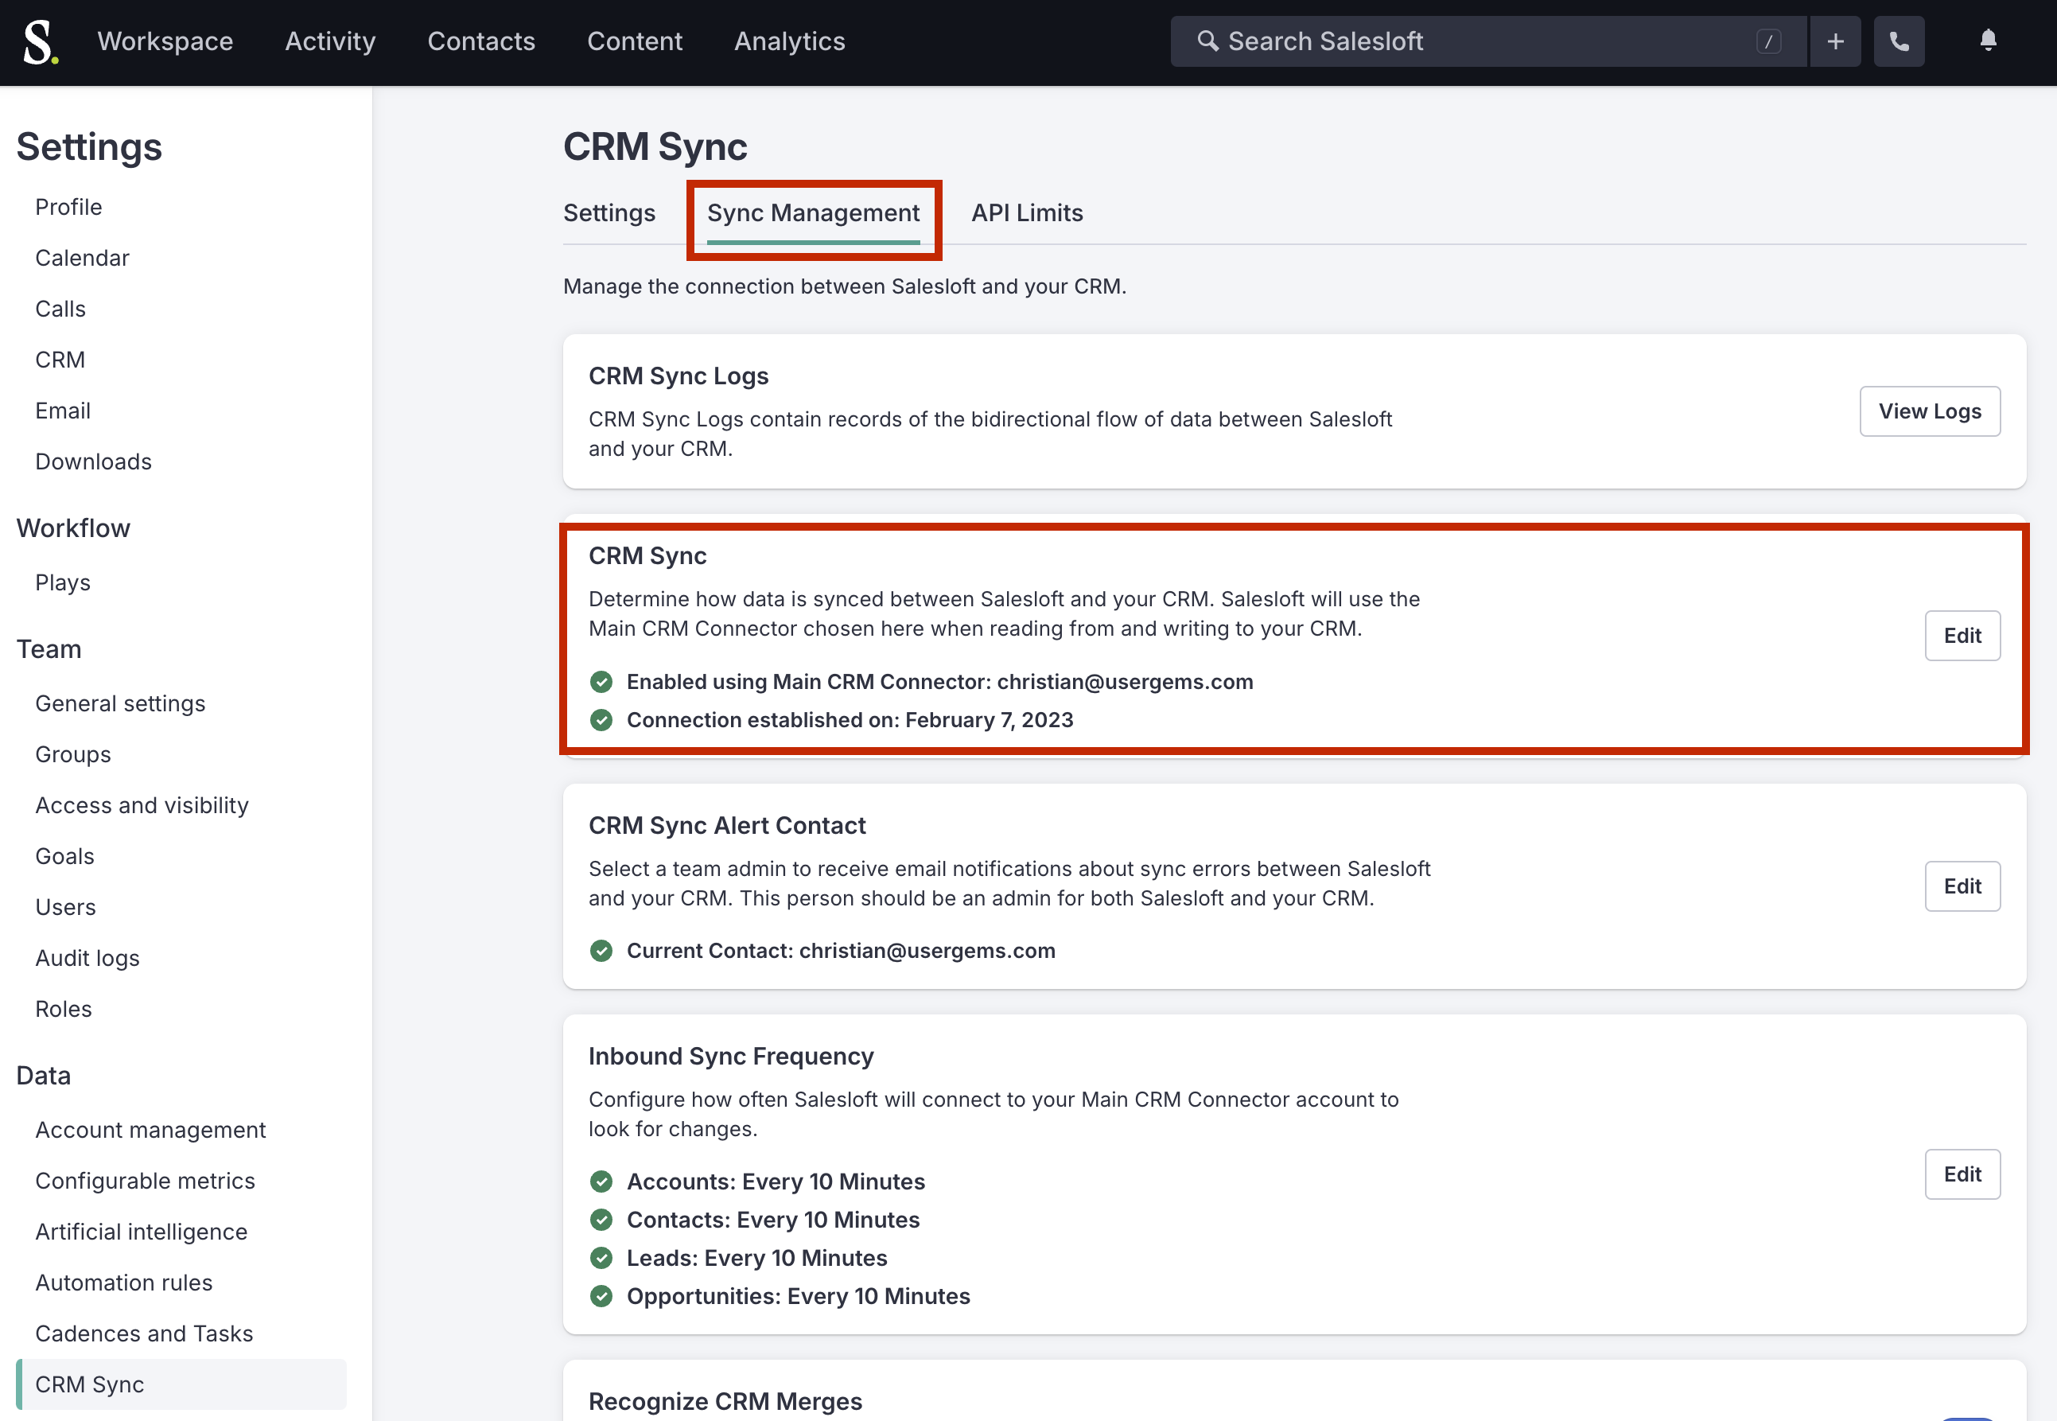Select CRM Sync in the sidebar
2057x1421 pixels.
(181, 1384)
